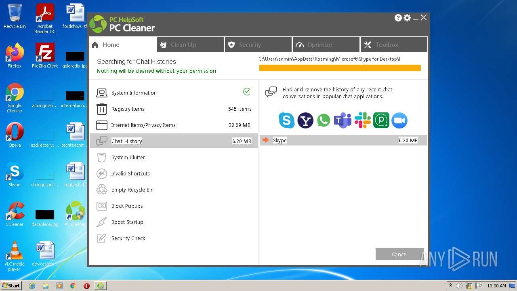Select the Security Check row

[x=174, y=238]
